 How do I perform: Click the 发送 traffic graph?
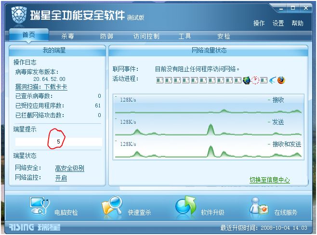tap(209, 127)
